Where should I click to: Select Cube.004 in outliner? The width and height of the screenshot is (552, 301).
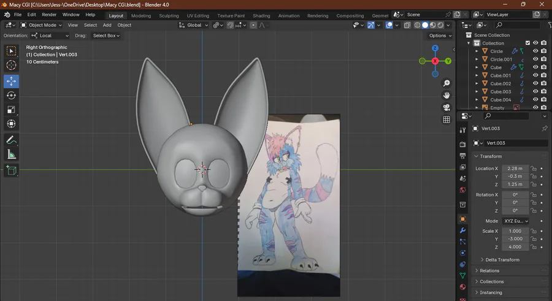coord(500,100)
